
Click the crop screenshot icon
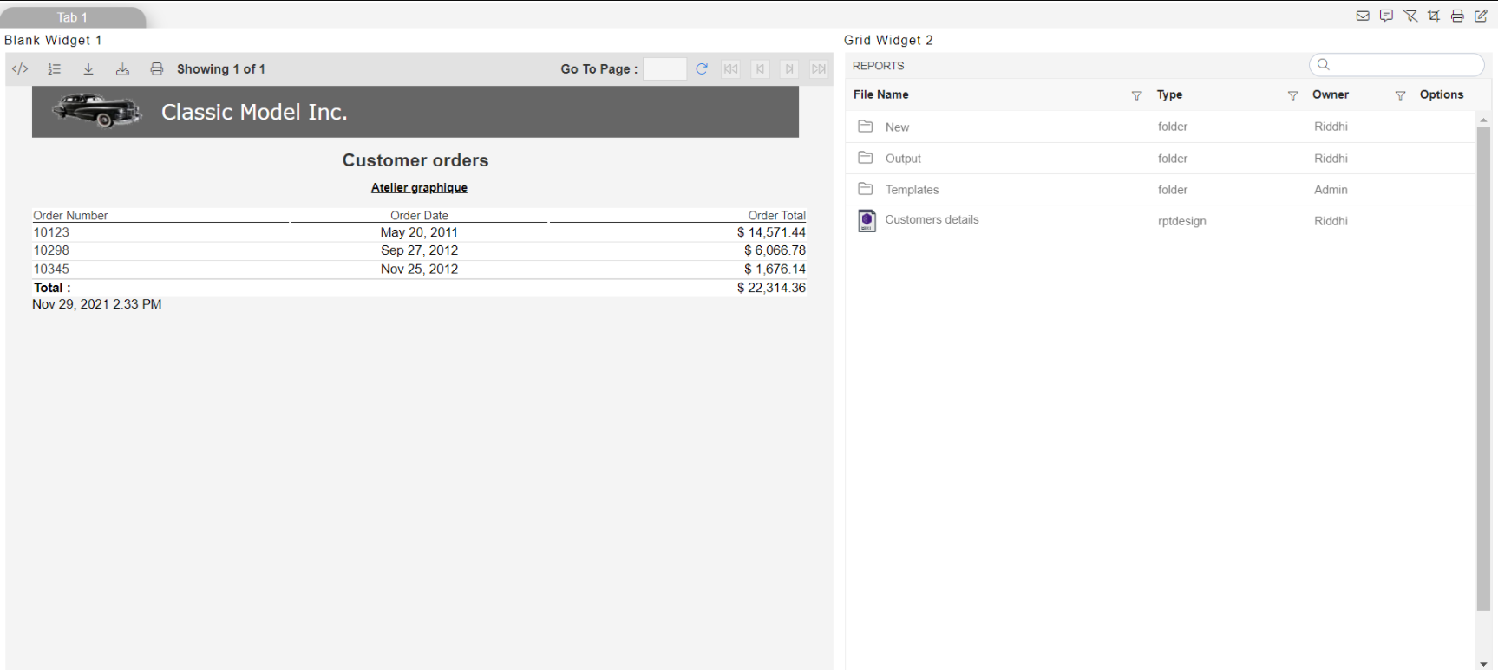click(1434, 16)
